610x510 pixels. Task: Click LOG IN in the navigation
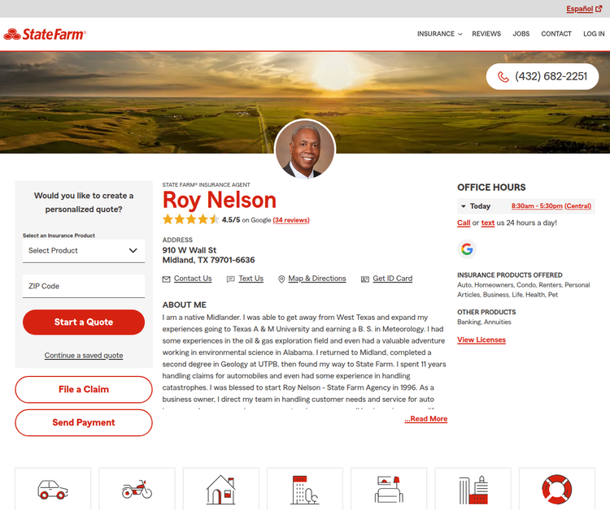594,34
